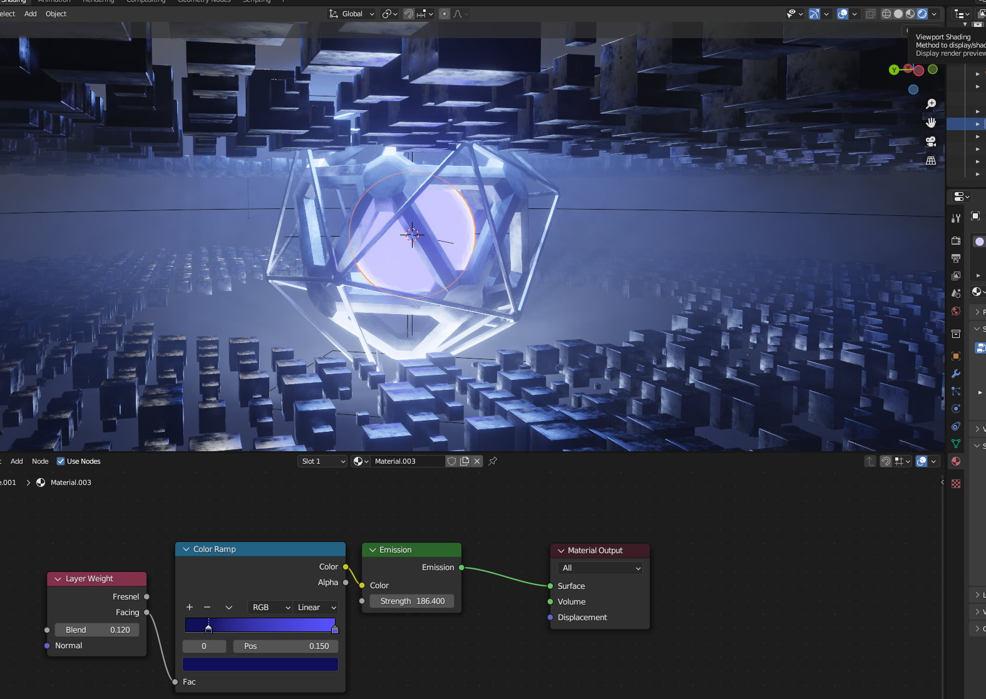Open viewport Object menu
986x699 pixels.
click(56, 14)
